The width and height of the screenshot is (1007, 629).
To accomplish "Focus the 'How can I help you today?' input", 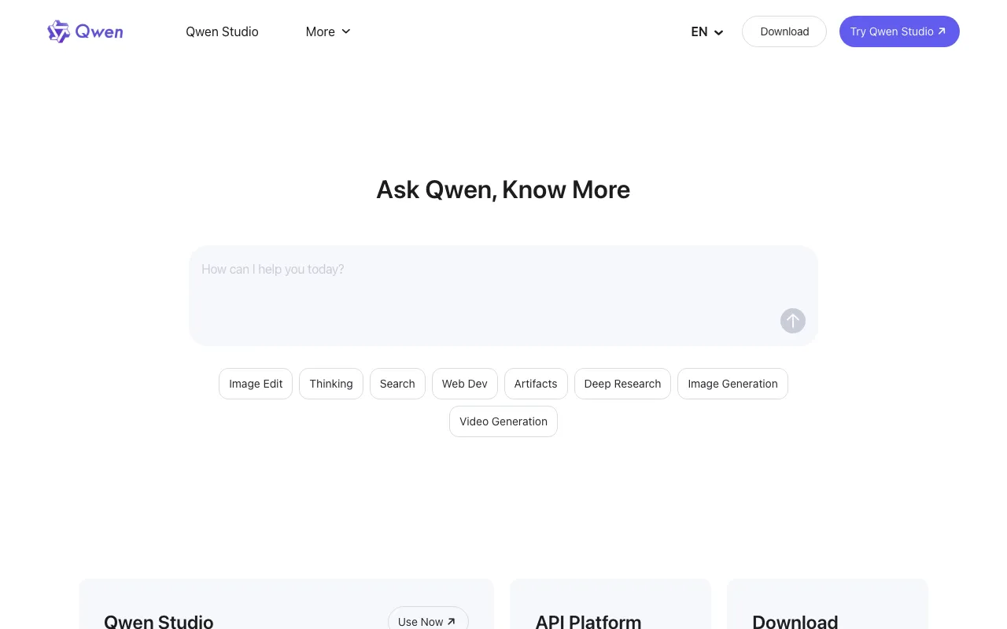I will (x=503, y=296).
